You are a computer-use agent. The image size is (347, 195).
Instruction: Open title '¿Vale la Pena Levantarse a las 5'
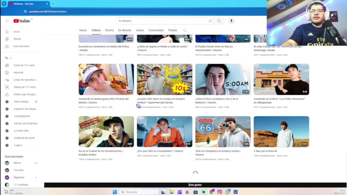217,101
